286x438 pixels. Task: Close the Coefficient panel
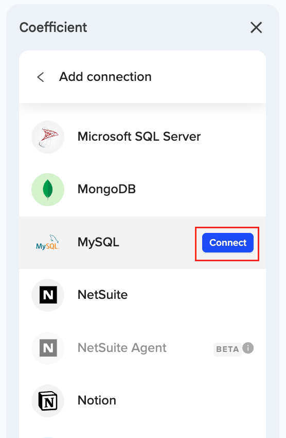click(x=256, y=27)
